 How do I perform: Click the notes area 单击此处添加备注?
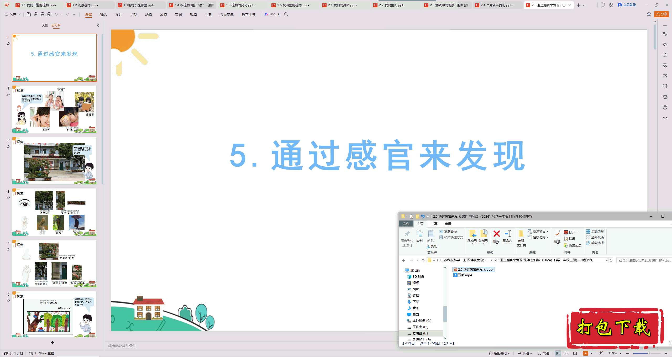coord(122,346)
